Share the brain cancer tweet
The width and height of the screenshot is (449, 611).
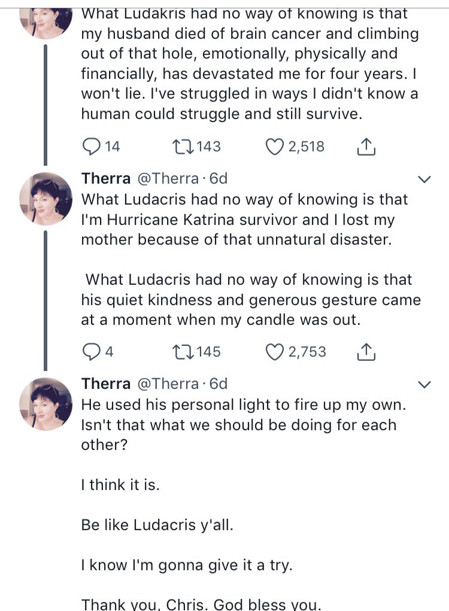366,147
